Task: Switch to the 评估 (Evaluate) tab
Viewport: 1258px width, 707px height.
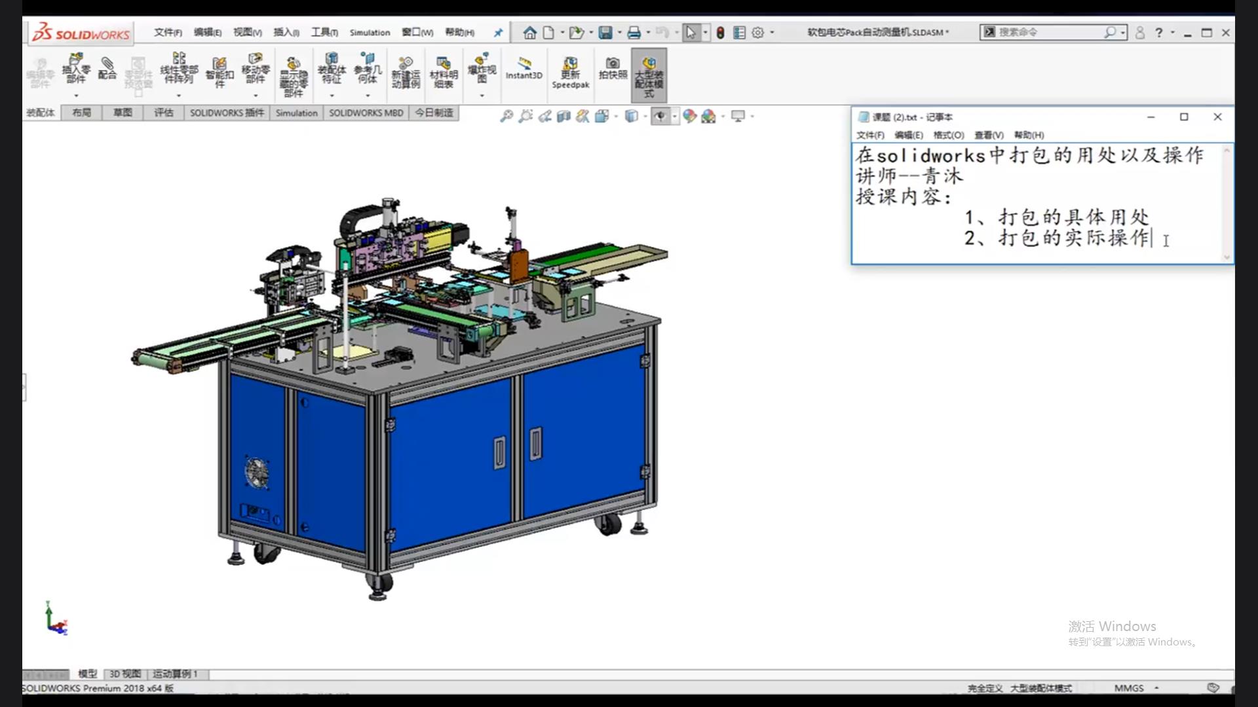Action: (x=164, y=113)
